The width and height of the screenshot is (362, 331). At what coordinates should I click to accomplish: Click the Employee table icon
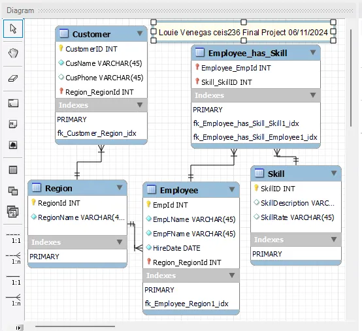tap(152, 189)
